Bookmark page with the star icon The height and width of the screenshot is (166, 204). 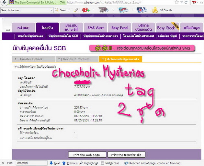(177, 2)
